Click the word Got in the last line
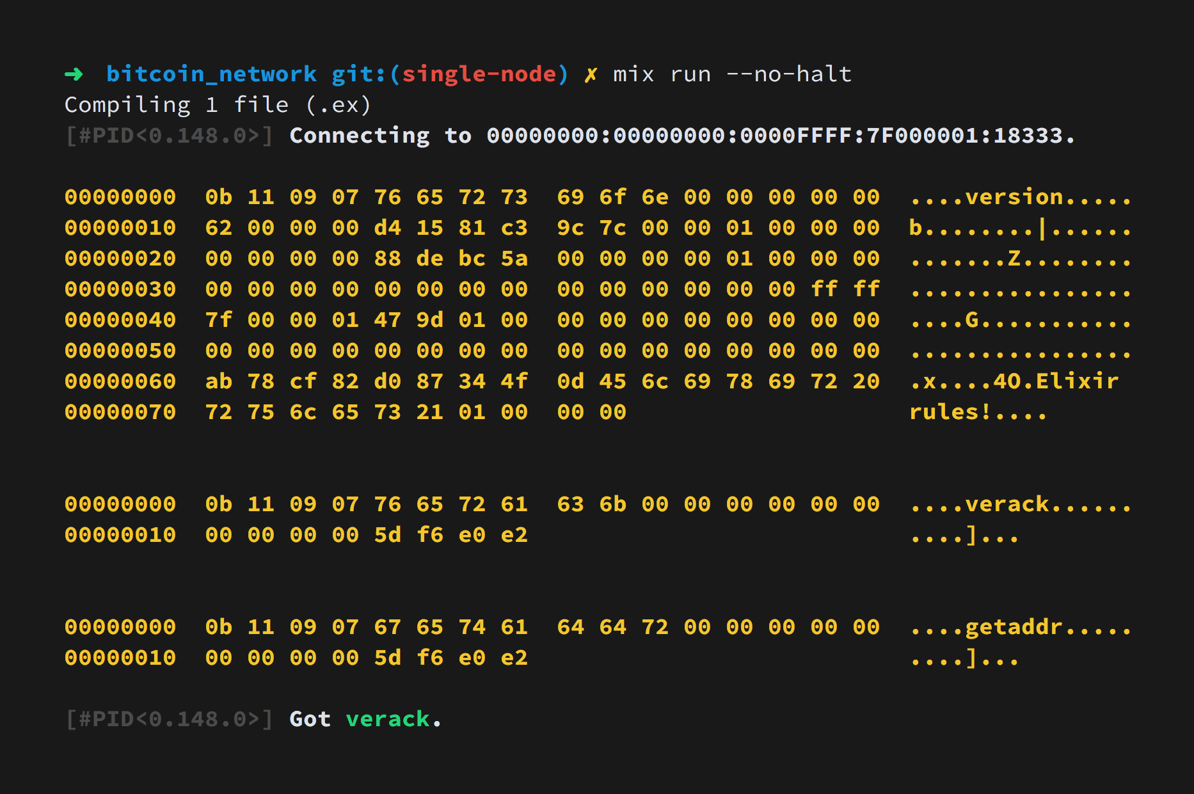Viewport: 1194px width, 794px height. (310, 719)
